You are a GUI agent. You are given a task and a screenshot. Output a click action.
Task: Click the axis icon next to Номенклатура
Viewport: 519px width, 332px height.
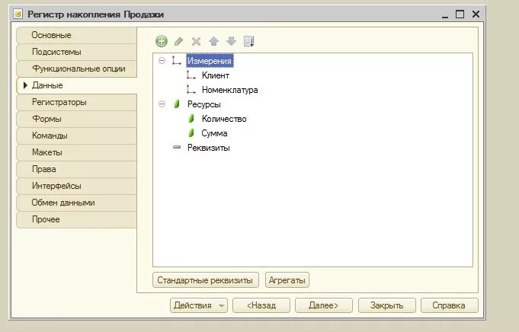click(191, 90)
